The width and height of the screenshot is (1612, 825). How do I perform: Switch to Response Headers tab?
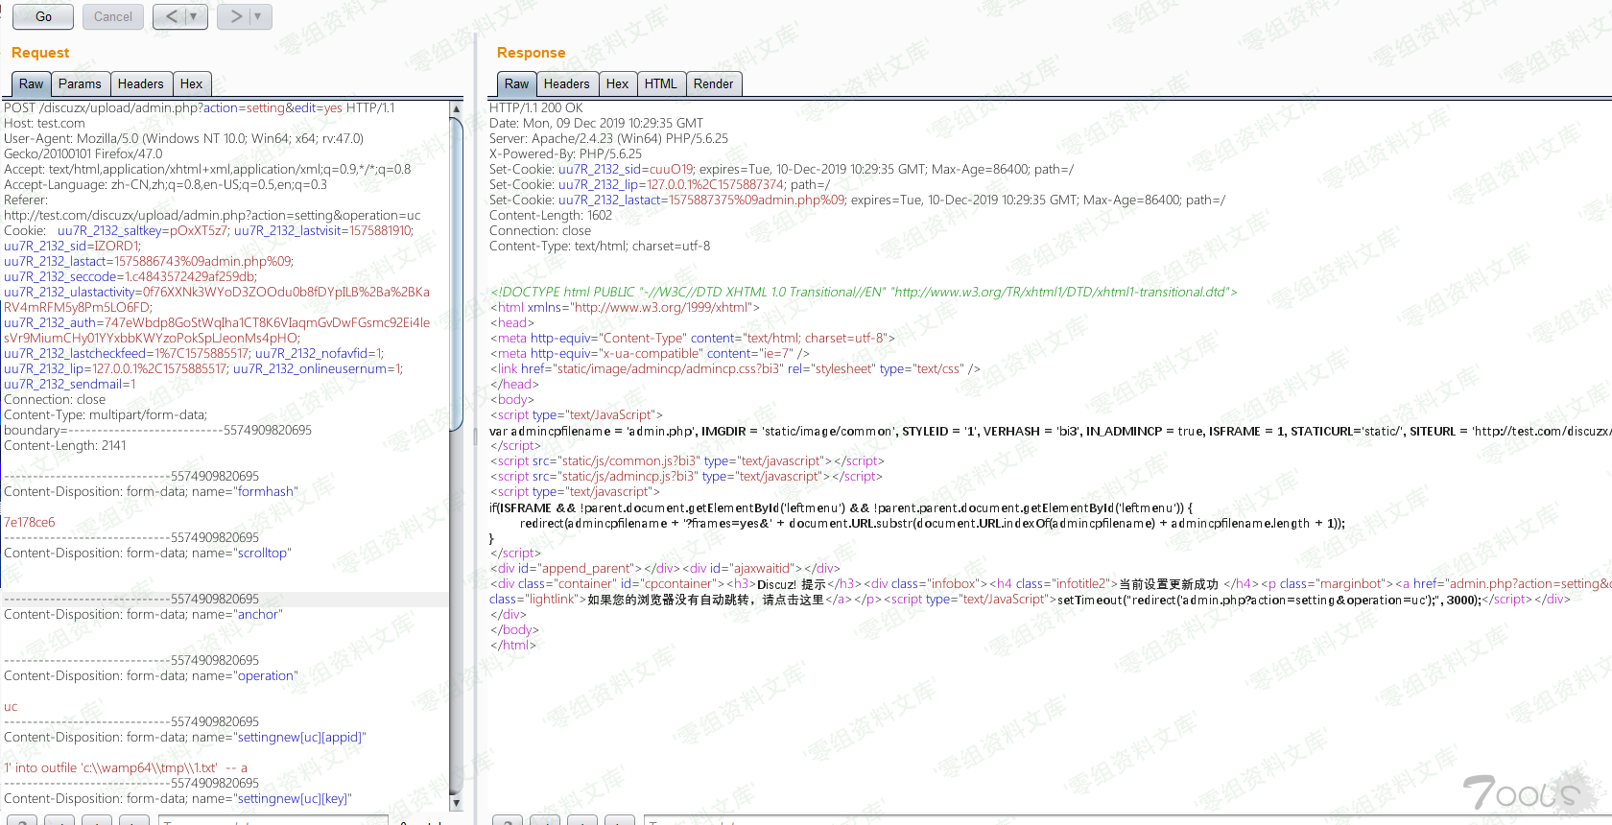566,84
